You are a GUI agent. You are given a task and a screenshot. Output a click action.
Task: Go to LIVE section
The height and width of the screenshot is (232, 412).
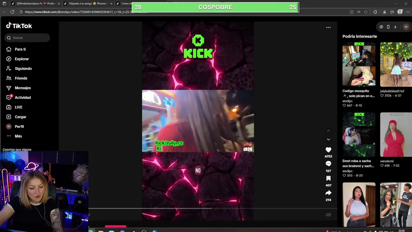(18, 107)
